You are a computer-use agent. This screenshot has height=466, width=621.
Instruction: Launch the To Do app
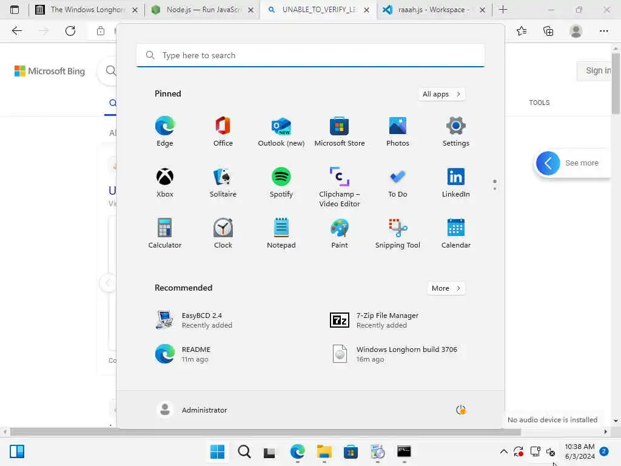pos(398,182)
